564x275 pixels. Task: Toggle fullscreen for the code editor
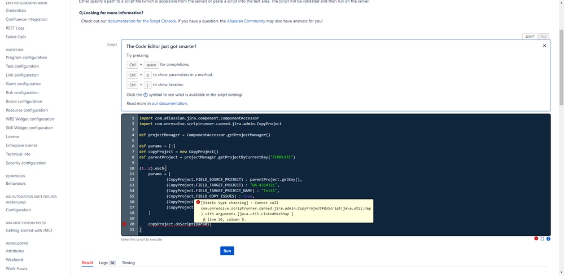pyautogui.click(x=542, y=239)
